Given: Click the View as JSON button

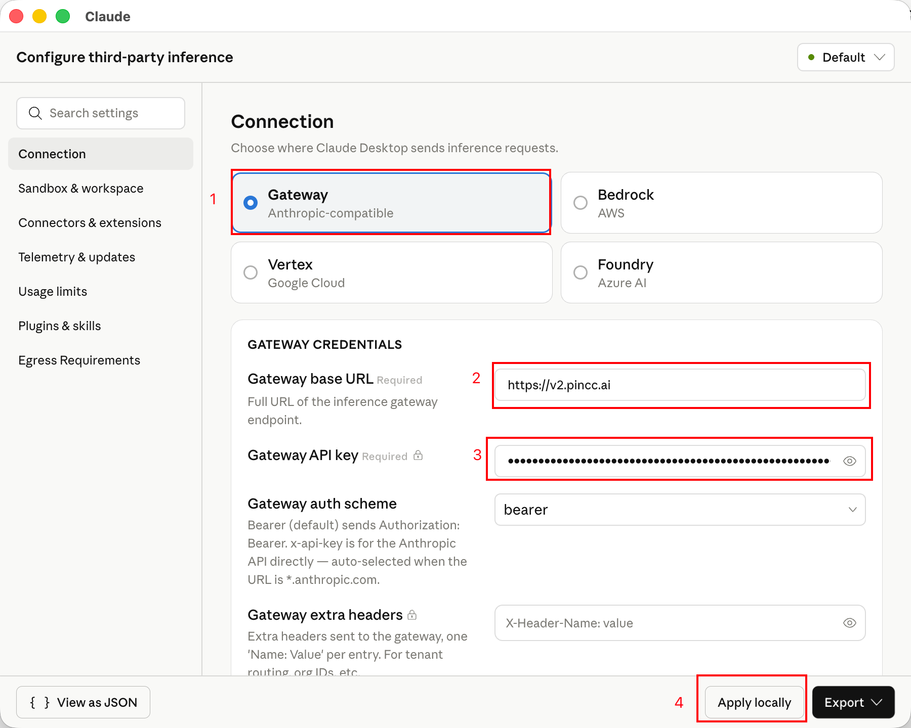Looking at the screenshot, I should [x=83, y=702].
